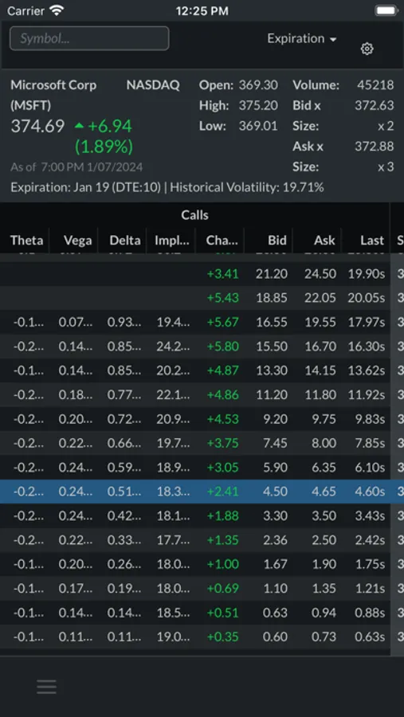Click the Microsoft Corp name
The image size is (404, 717).
click(53, 85)
